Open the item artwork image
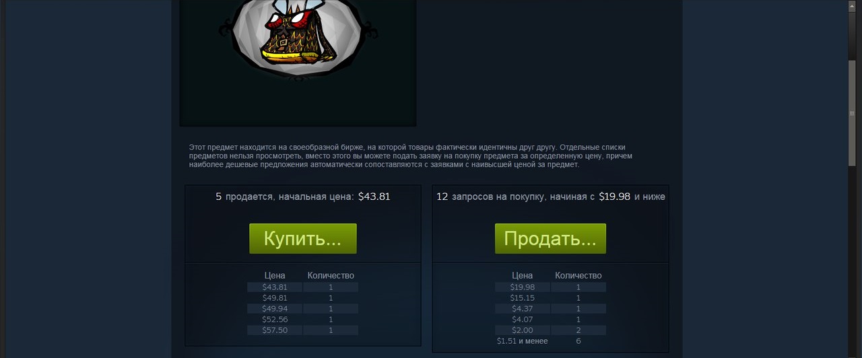The height and width of the screenshot is (358, 862). pos(298,63)
